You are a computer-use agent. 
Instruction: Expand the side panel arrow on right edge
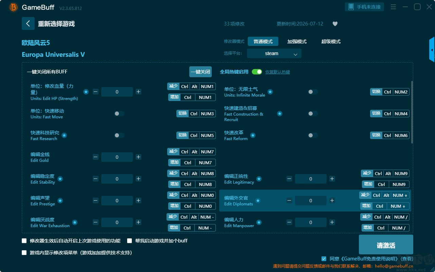[x=432, y=50]
